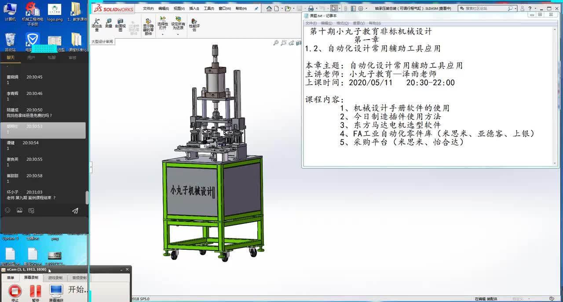
Task: Select the 大型设计审阅 tab
Action: pyautogui.click(x=102, y=42)
